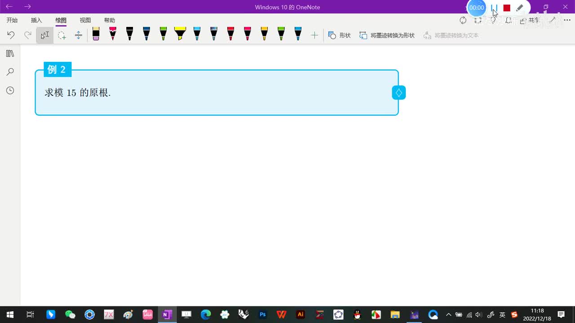Switch to the 插入 tab

(x=36, y=20)
